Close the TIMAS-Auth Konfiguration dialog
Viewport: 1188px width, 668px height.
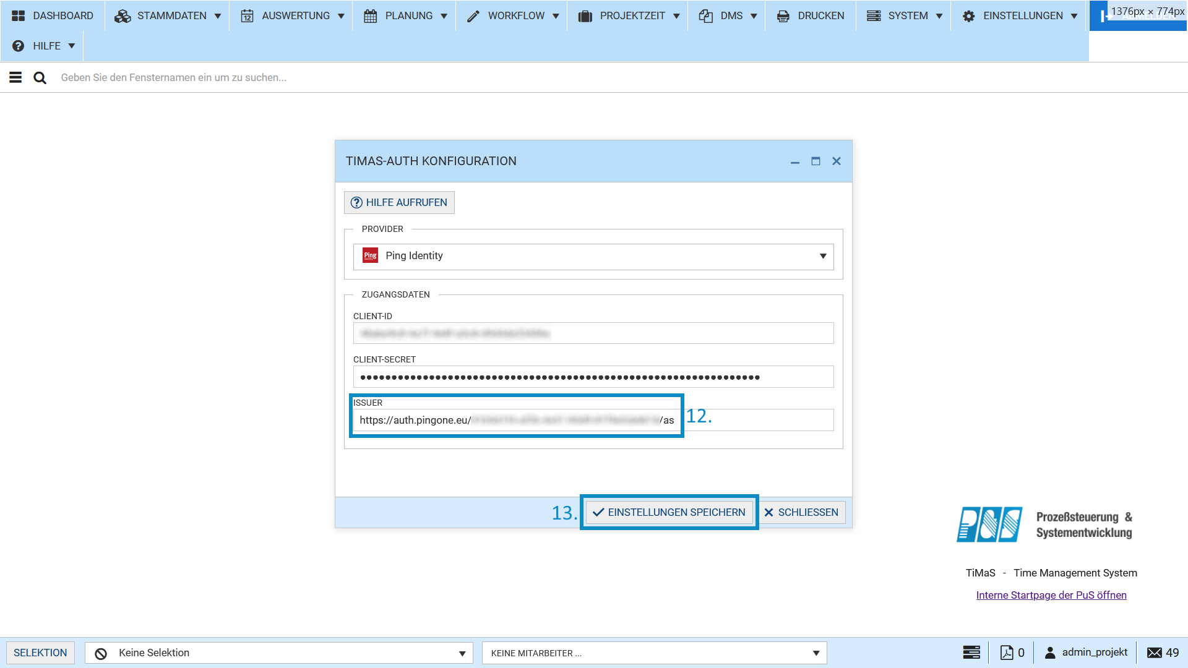point(837,161)
